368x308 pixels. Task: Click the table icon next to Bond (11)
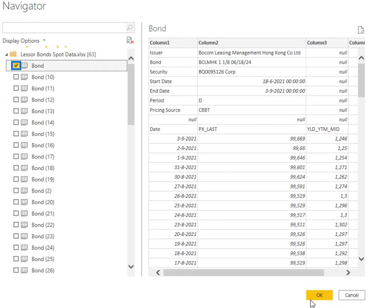click(24, 88)
